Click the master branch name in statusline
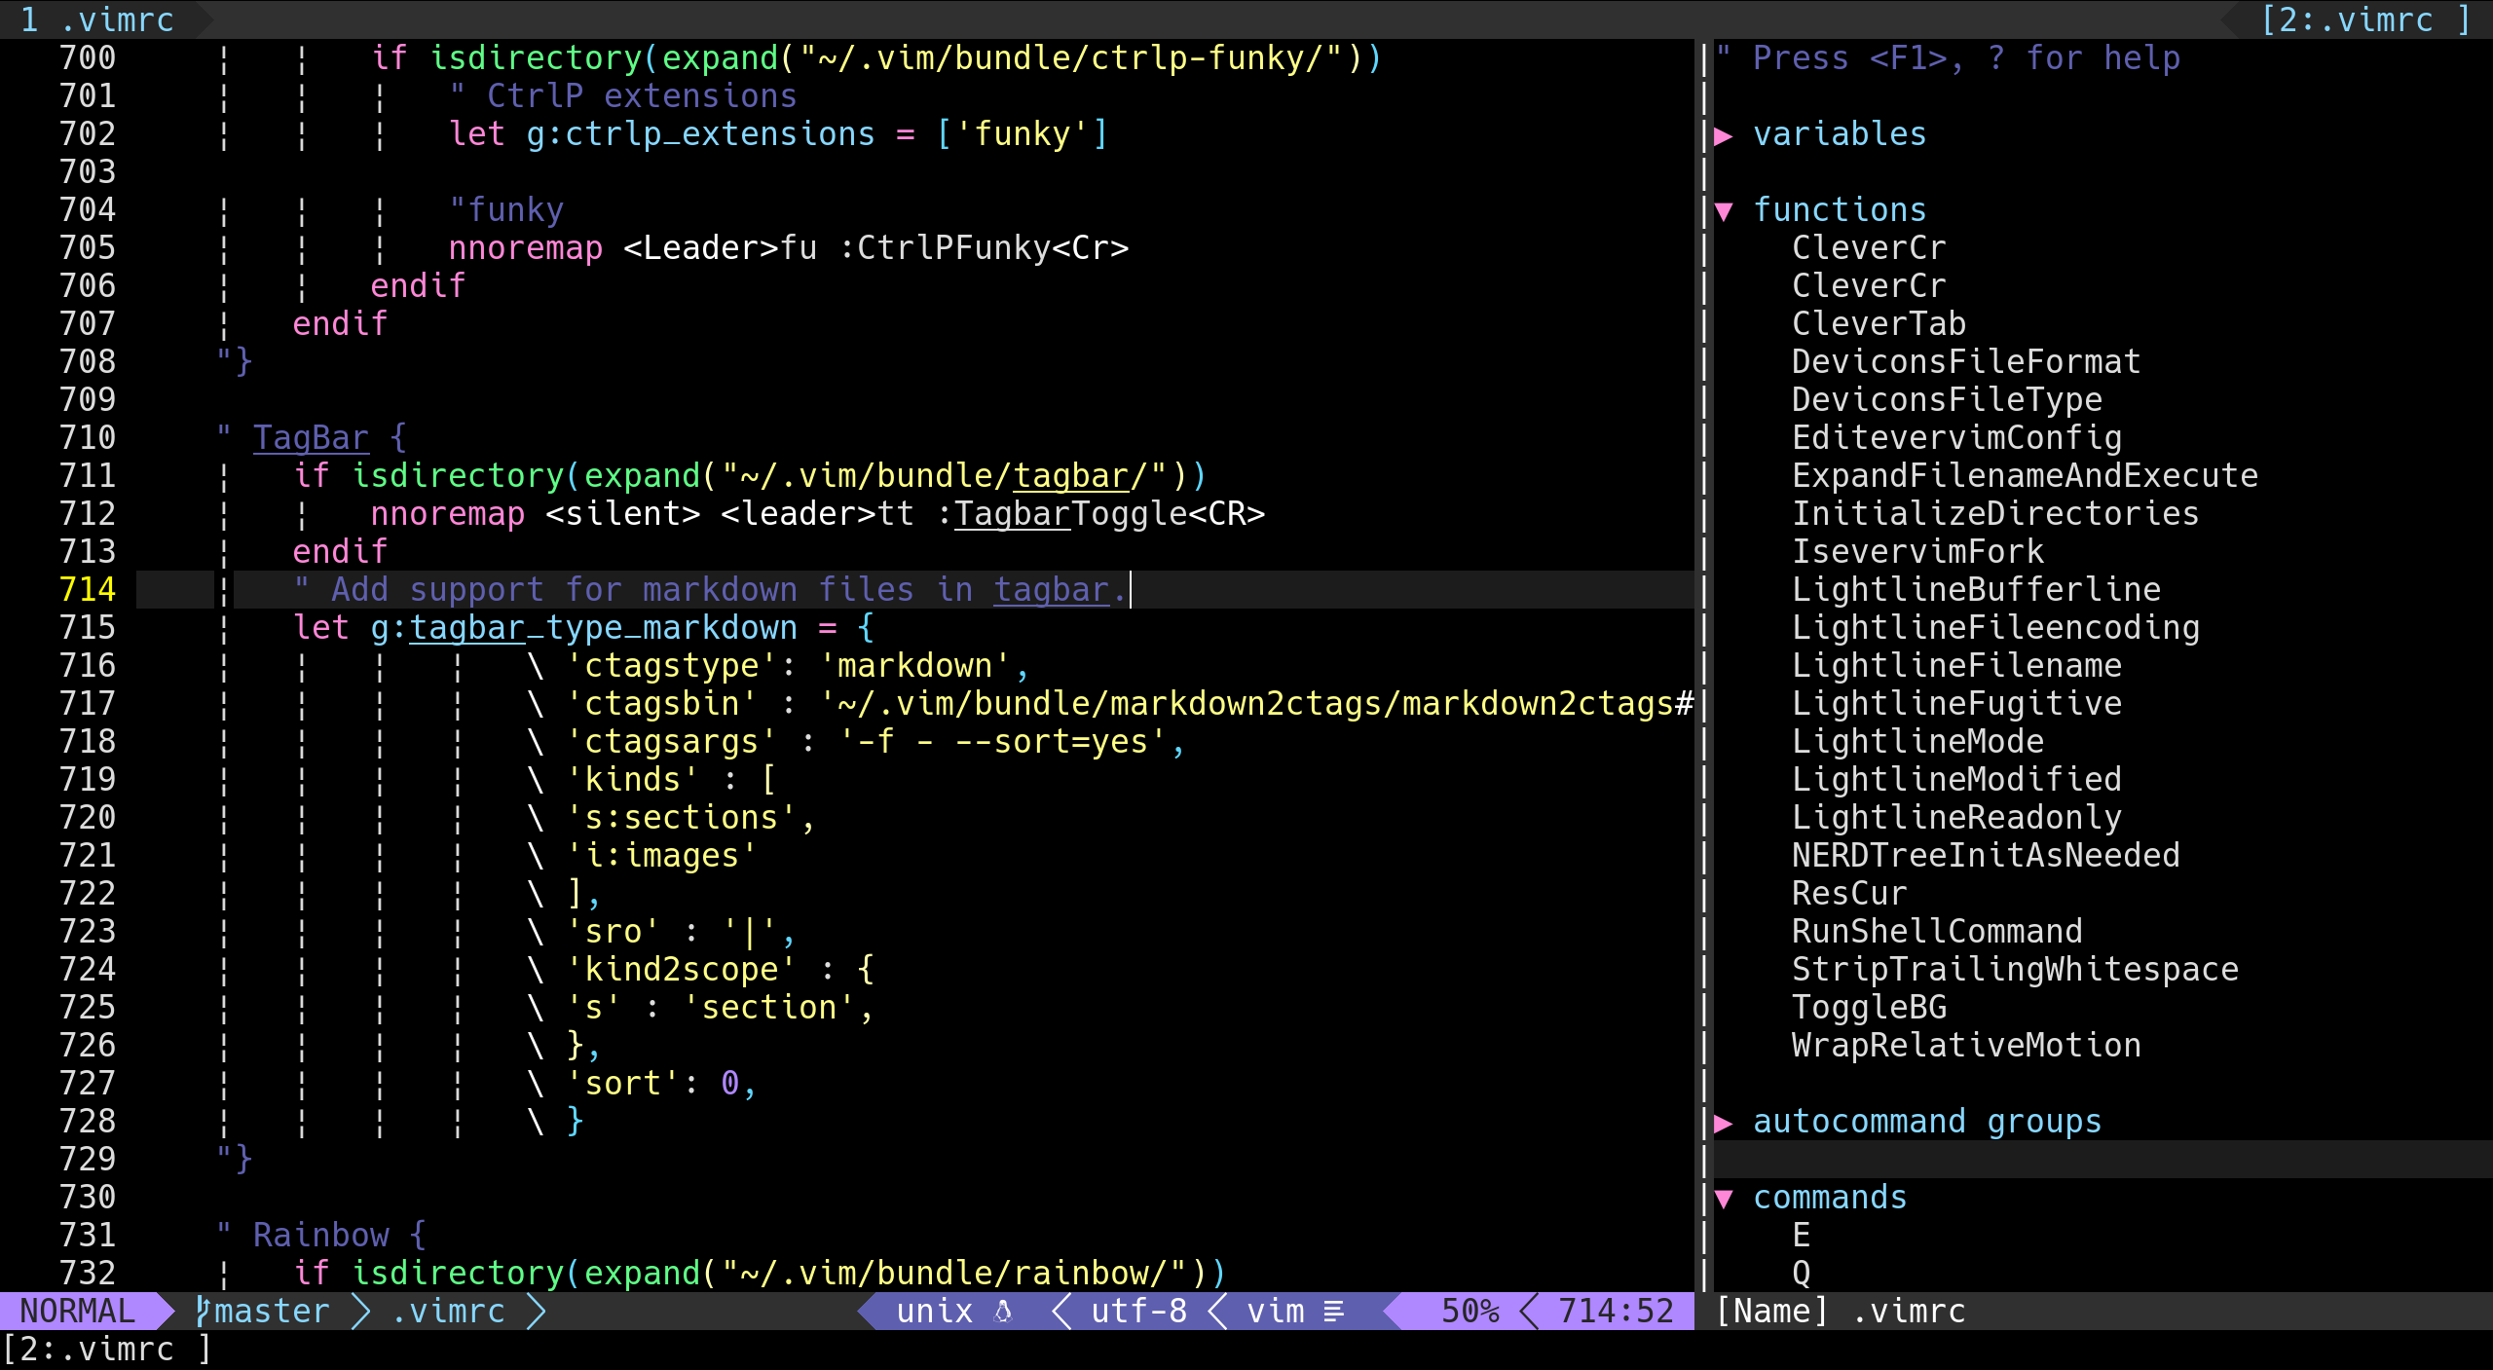Image resolution: width=2493 pixels, height=1370 pixels. (x=272, y=1311)
